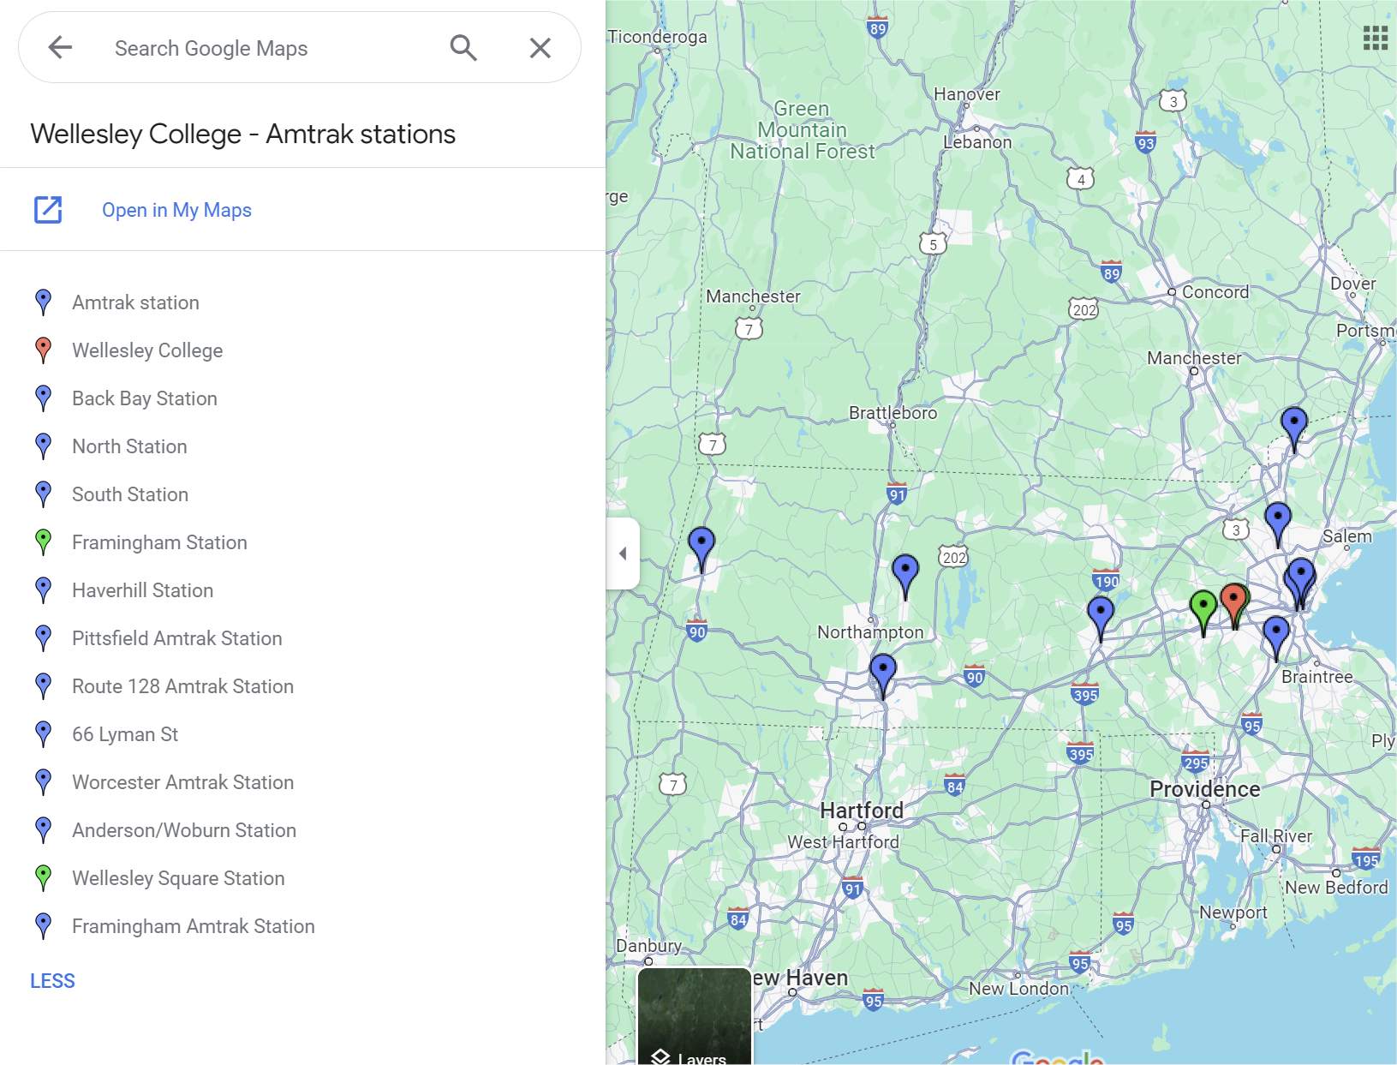Select Wellesley Square Station entry
1397x1065 pixels.
pos(178,878)
